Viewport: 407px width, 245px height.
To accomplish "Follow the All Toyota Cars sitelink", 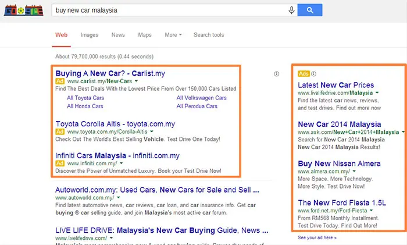I will tap(85, 98).
